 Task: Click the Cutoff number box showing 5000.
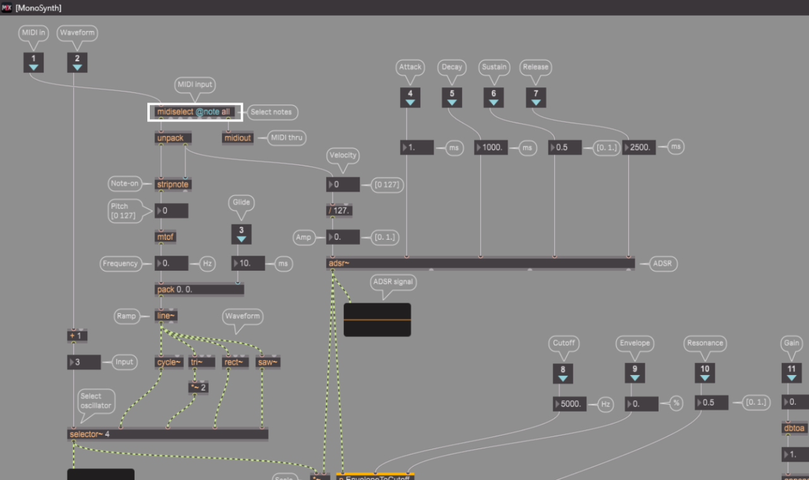569,403
